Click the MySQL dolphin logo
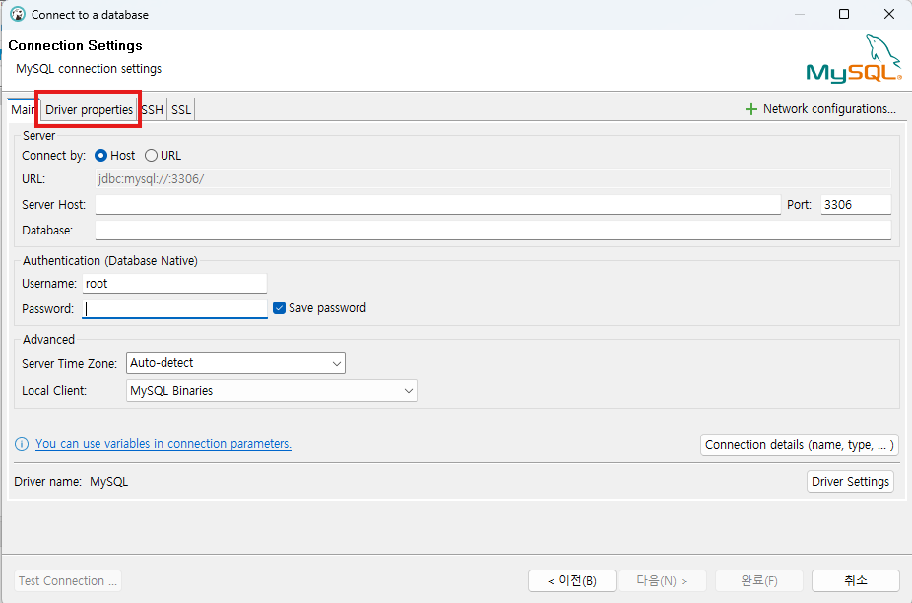This screenshot has width=912, height=603. click(x=854, y=59)
